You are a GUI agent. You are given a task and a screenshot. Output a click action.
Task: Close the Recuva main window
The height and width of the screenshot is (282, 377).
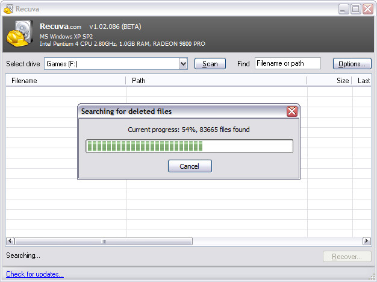[x=368, y=9]
